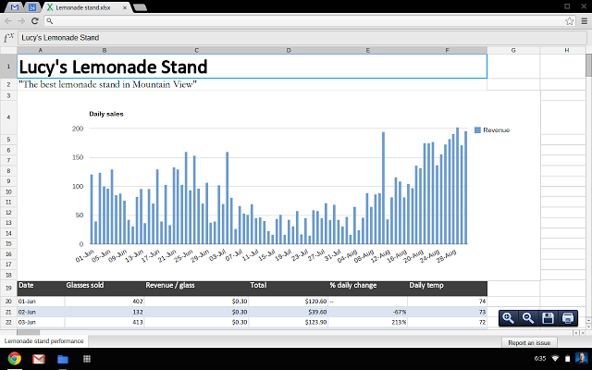Click the zoom out magnifier icon

point(528,318)
